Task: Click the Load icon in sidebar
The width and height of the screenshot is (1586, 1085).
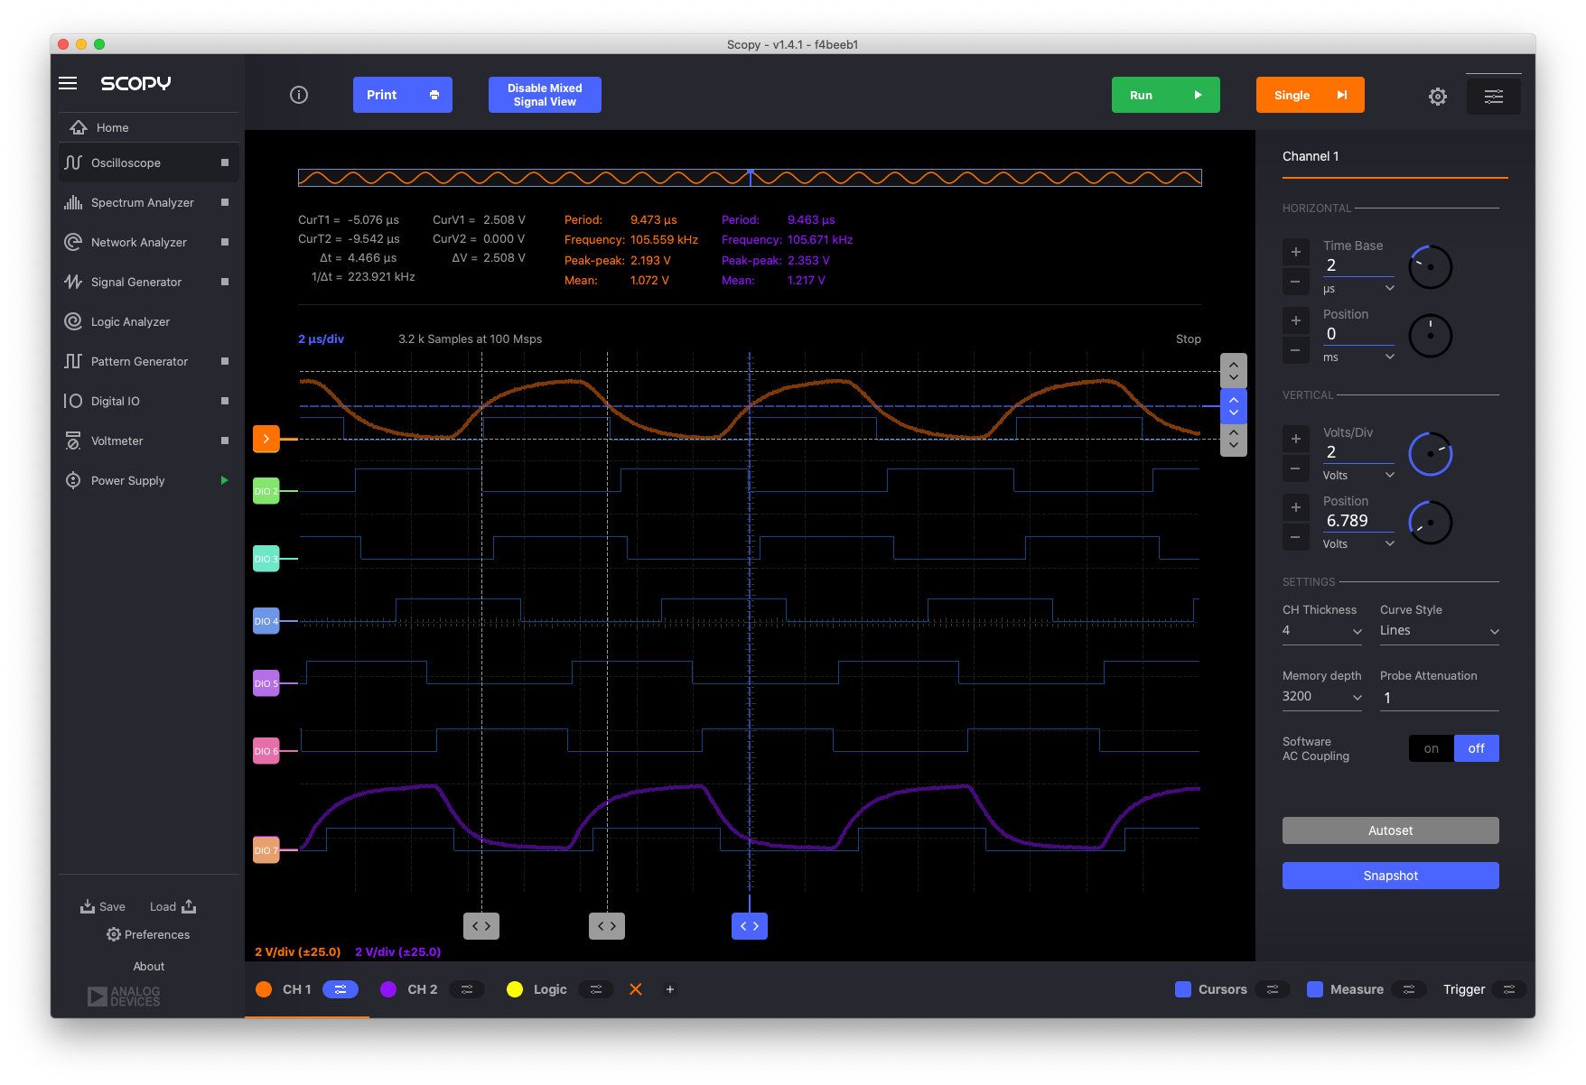Action: pyautogui.click(x=189, y=906)
